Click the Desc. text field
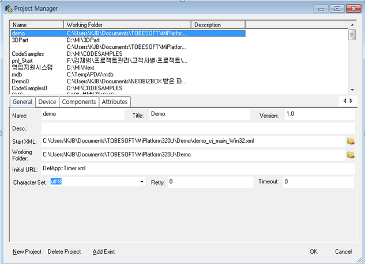365x264 pixels. (x=196, y=128)
